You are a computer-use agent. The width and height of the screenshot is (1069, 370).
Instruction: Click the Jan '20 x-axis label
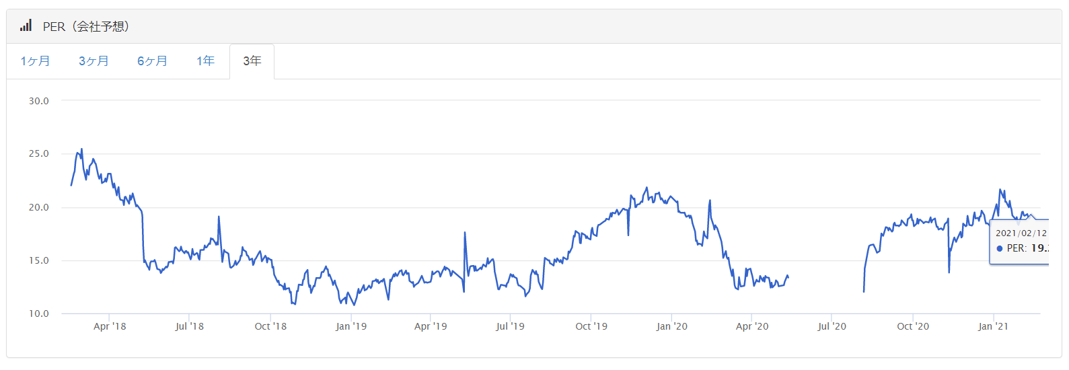point(672,326)
